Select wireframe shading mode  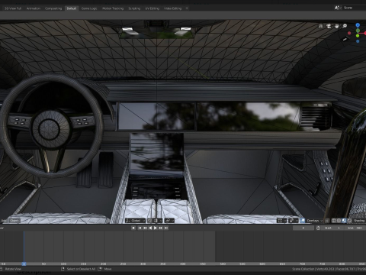(x=334, y=221)
